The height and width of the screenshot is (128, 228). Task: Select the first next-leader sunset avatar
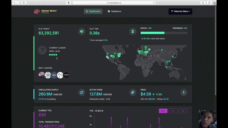pos(41,75)
